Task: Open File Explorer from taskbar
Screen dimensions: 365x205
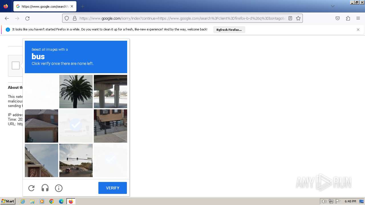Action: coord(32,201)
